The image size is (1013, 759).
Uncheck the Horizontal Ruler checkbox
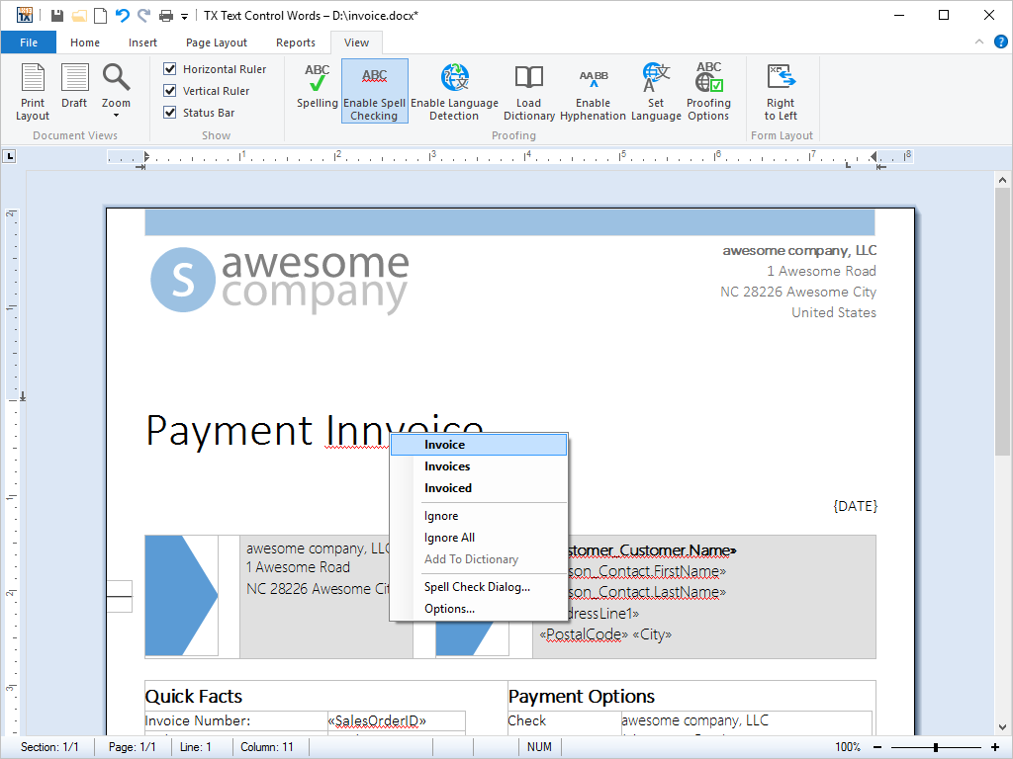click(x=170, y=69)
